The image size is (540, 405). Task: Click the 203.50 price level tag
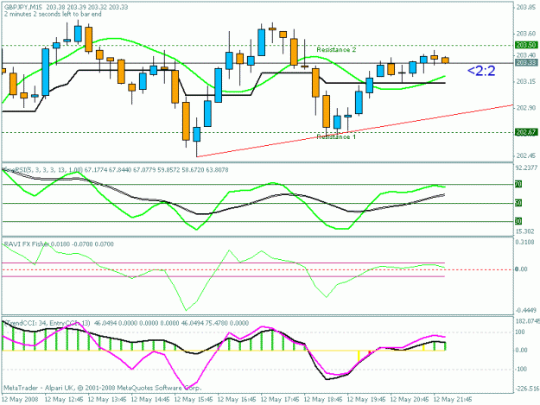(x=526, y=45)
